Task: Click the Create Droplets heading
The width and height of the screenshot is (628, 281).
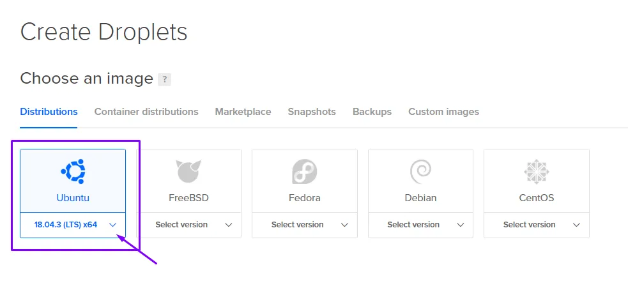Action: point(103,33)
